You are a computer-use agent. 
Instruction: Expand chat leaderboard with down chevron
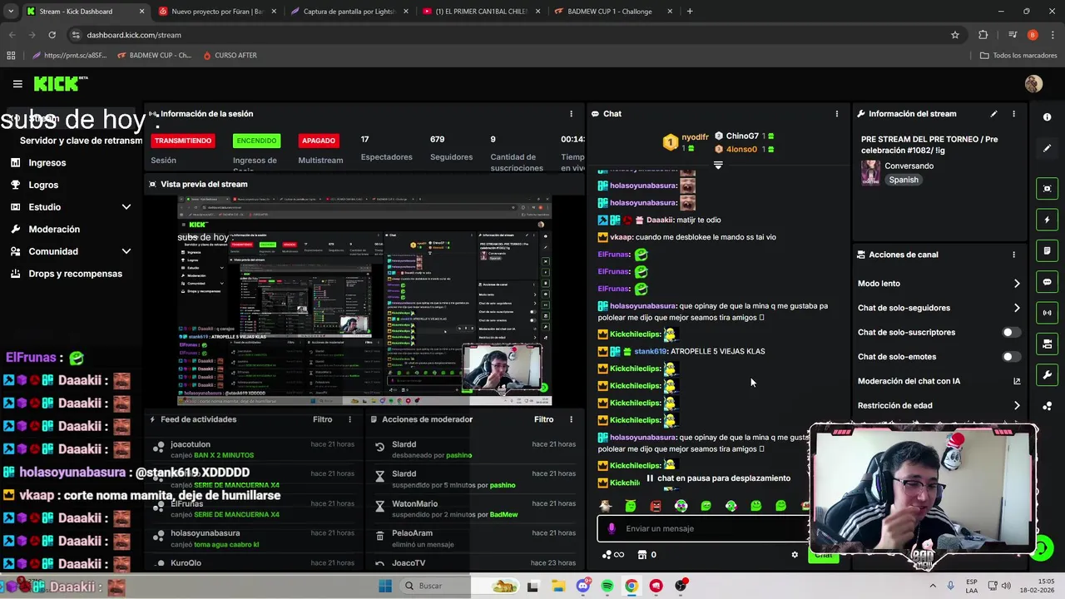[718, 166]
